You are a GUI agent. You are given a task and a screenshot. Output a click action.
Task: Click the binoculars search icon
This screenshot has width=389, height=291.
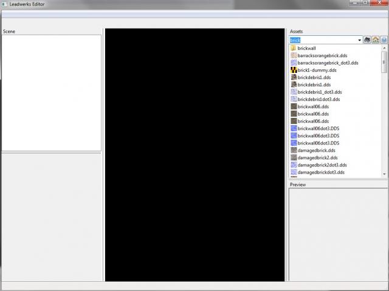pyautogui.click(x=367, y=39)
